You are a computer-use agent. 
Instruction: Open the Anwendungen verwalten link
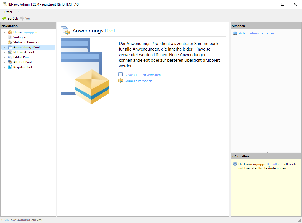point(142,75)
